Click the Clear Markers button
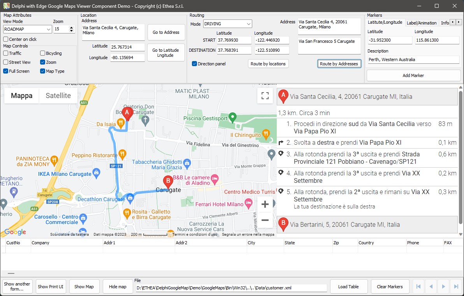 coord(390,286)
